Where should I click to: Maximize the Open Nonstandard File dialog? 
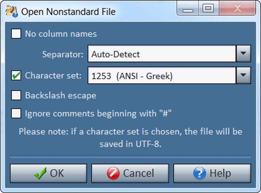click(x=208, y=8)
